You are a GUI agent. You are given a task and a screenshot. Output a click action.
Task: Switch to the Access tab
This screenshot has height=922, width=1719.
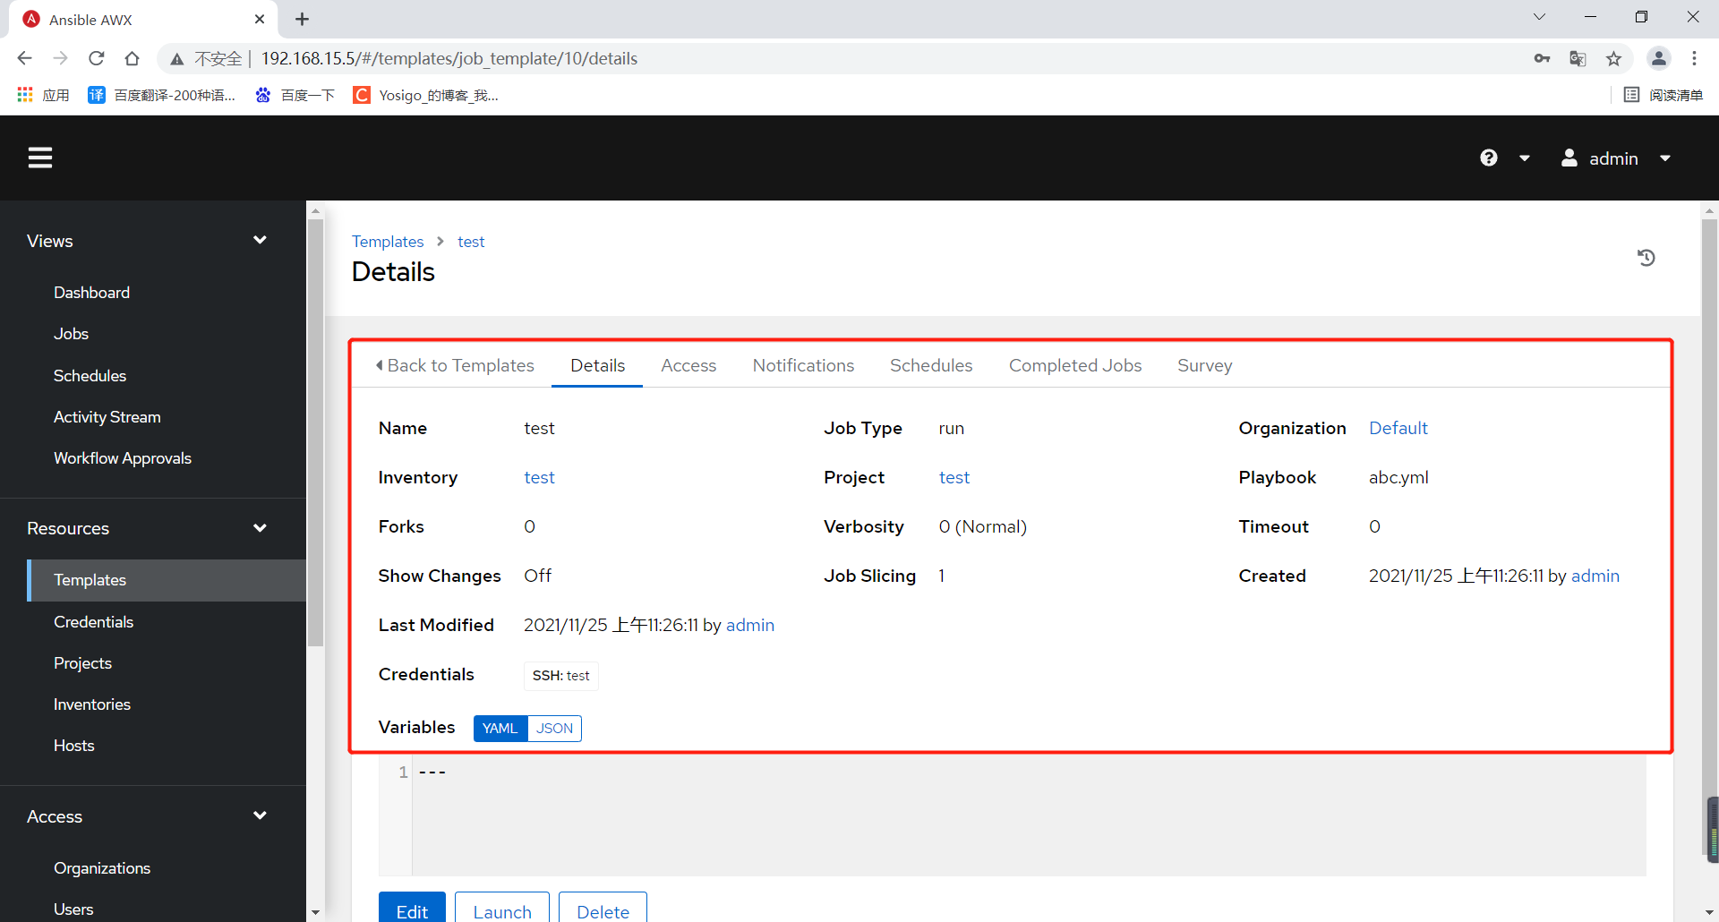point(688,365)
